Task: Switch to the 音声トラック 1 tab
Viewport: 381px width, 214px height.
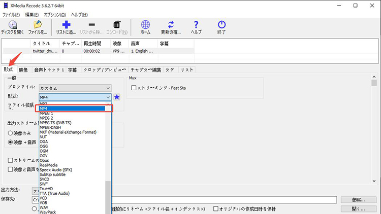Action: click(49, 70)
